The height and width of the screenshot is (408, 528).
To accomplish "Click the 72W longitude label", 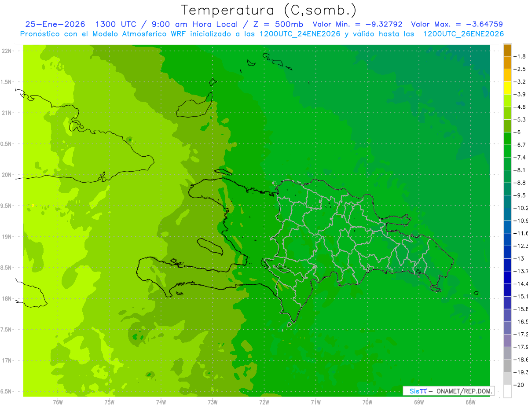I will tap(264, 402).
